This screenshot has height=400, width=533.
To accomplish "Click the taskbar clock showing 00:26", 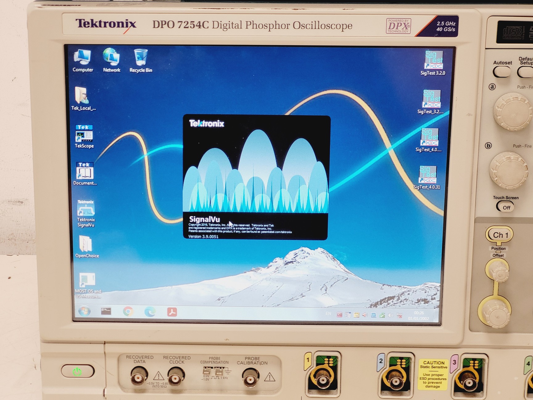I will pyautogui.click(x=419, y=316).
